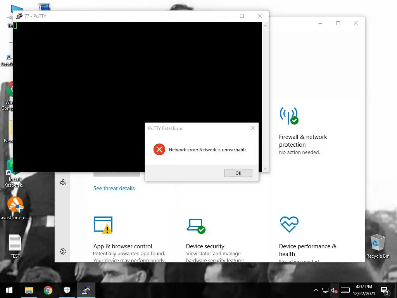Image resolution: width=397 pixels, height=298 pixels.
Task: Open App & browser control icon
Action: pos(103,225)
